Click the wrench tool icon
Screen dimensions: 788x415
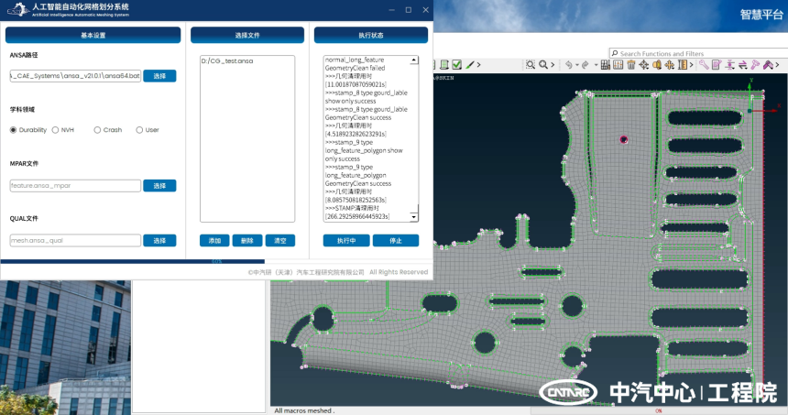704,64
